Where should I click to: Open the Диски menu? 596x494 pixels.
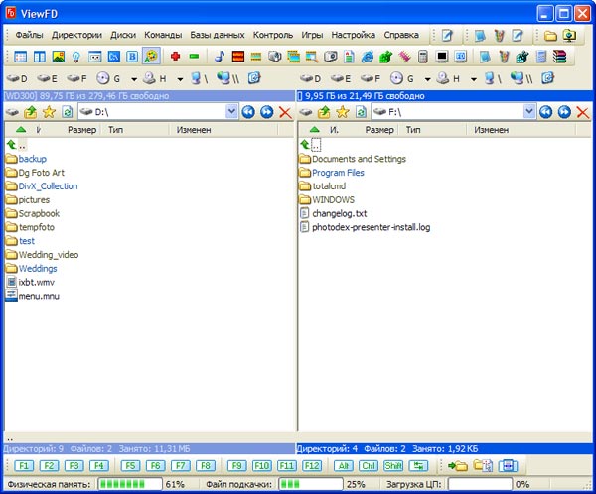click(x=123, y=35)
